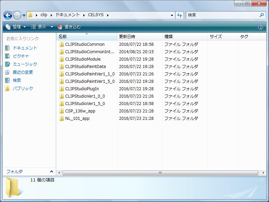Go back with the blue Back arrow

8,15
